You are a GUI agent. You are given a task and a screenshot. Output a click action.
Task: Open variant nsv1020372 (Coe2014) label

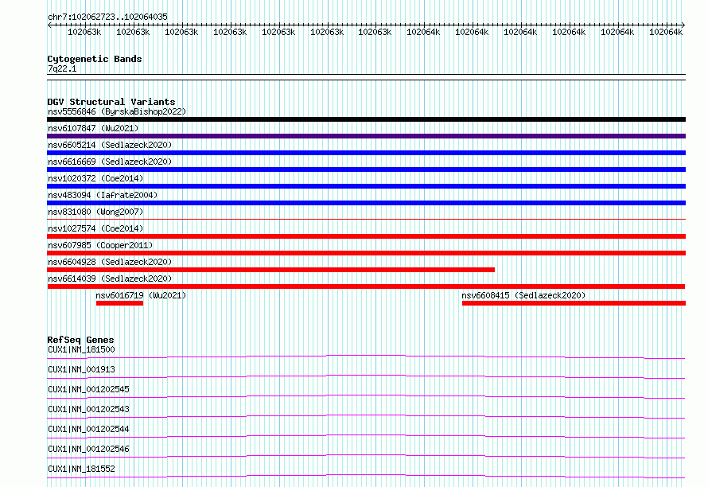[95, 178]
